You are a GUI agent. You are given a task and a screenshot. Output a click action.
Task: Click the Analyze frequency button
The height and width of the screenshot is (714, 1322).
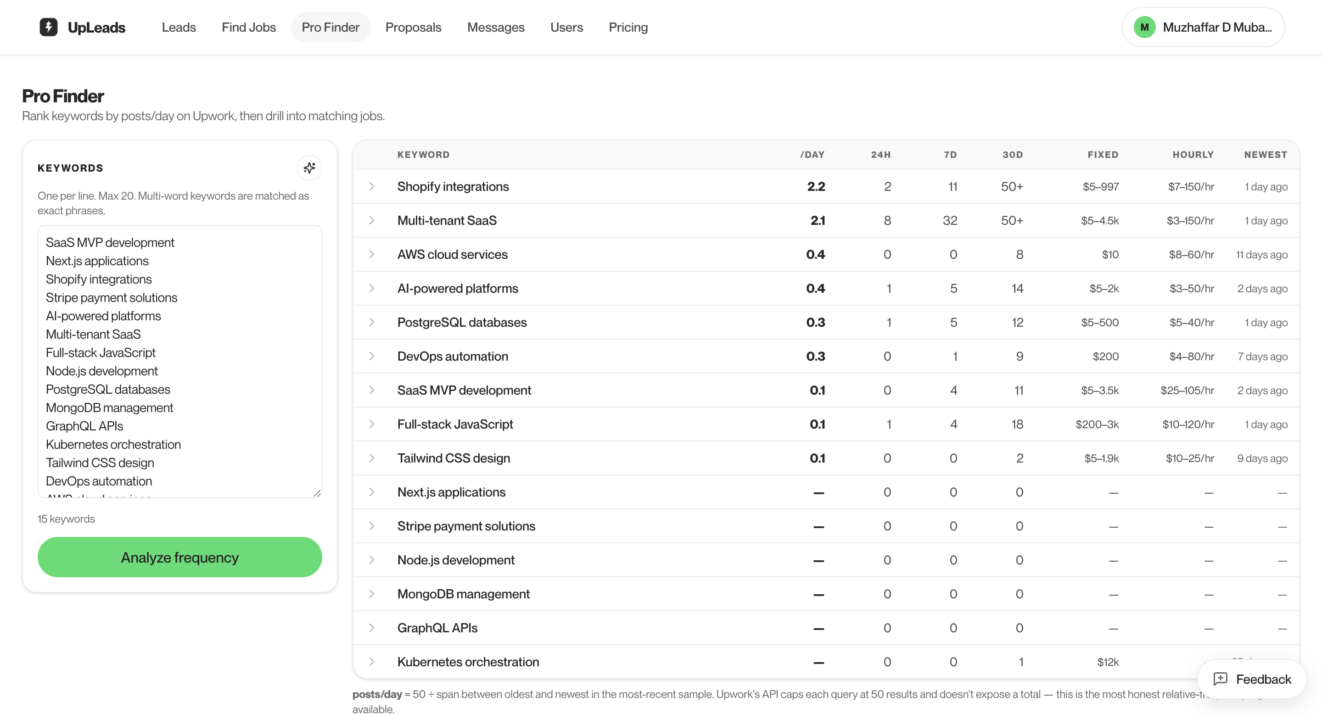[179, 557]
